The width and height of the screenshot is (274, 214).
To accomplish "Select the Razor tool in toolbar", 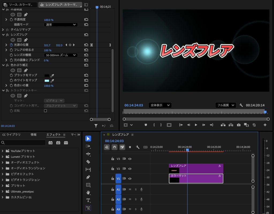I will click(x=88, y=162).
